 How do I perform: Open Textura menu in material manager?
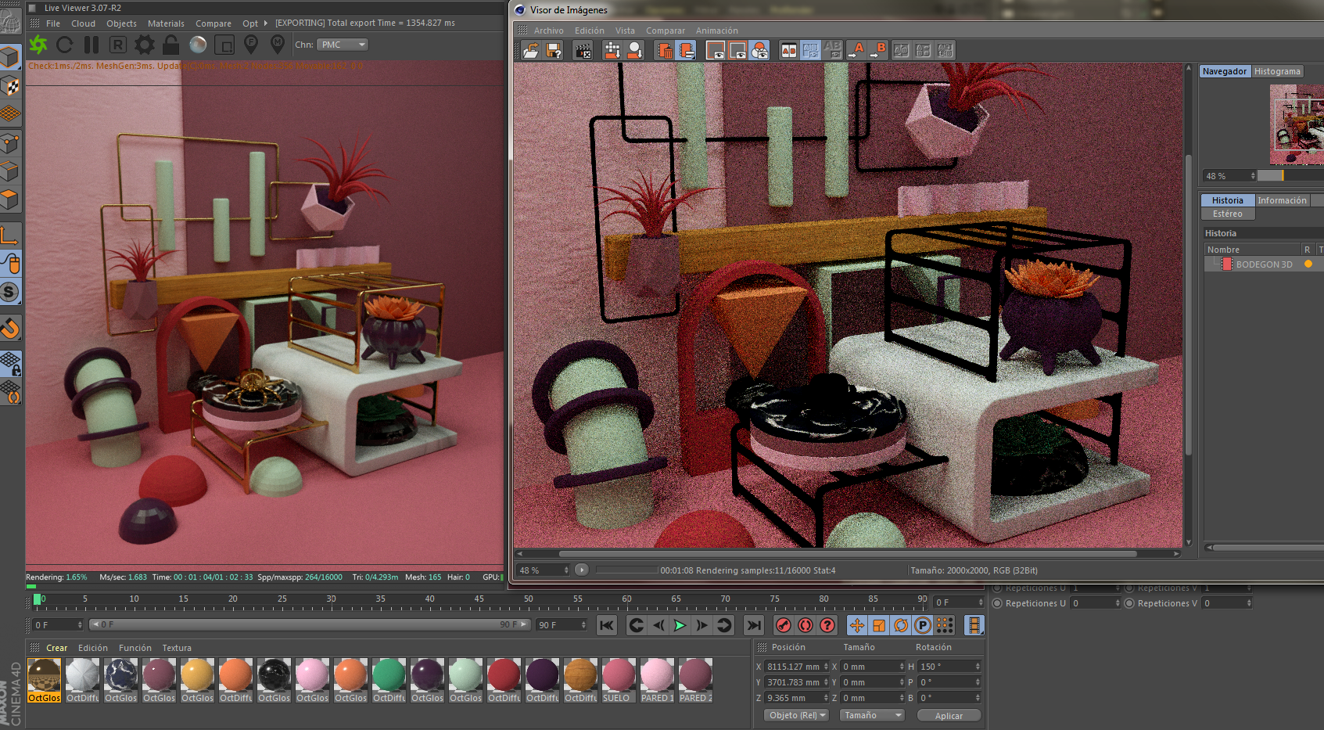[x=177, y=648]
